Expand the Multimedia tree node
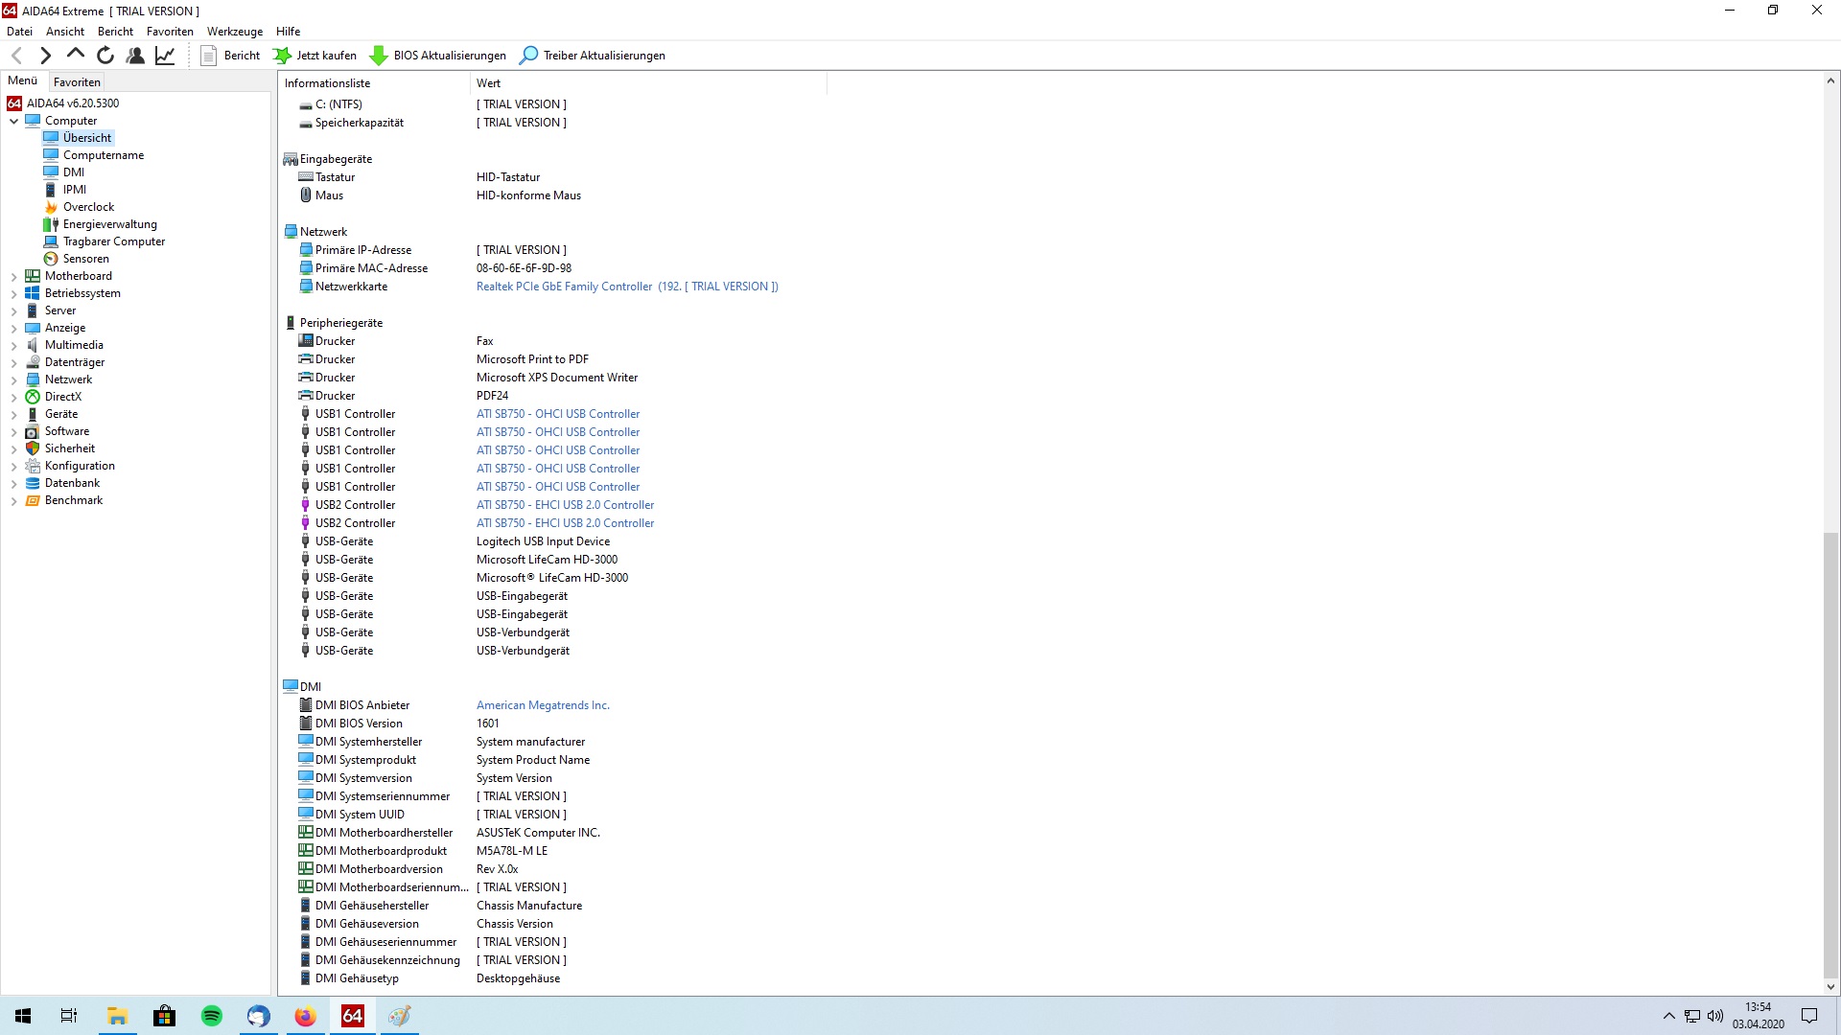The height and width of the screenshot is (1035, 1841). [x=14, y=345]
